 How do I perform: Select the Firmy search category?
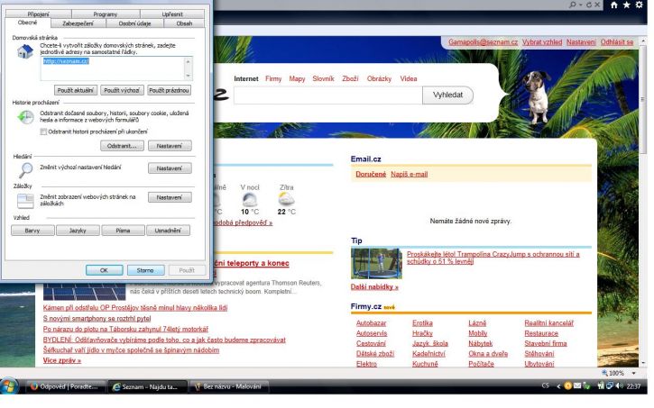pos(273,78)
